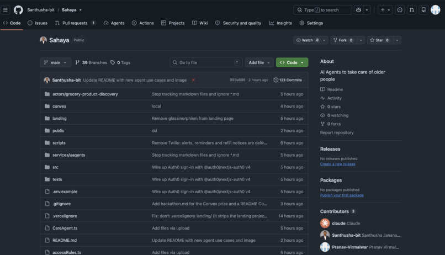Switch to the Projects tab
The height and width of the screenshot is (255, 445).
click(173, 23)
